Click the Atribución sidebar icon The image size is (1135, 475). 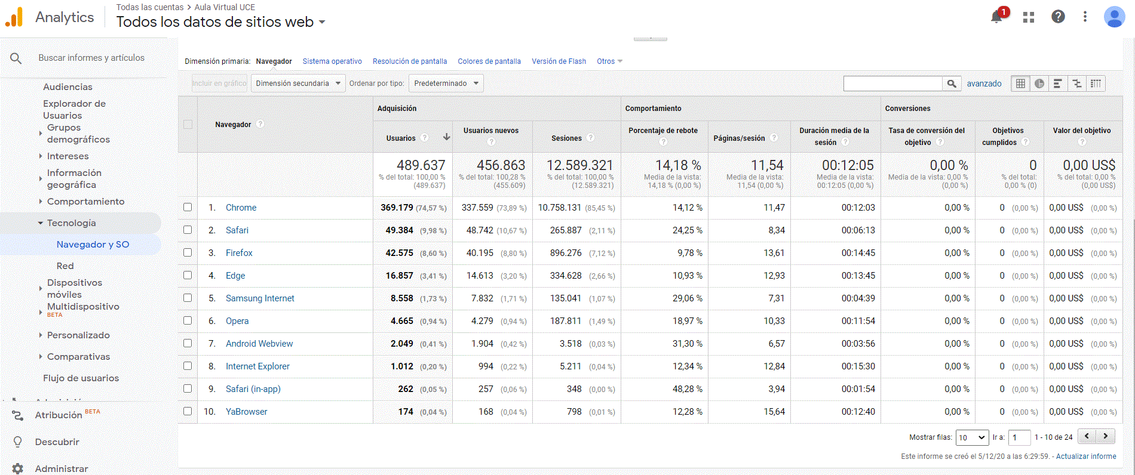(x=17, y=415)
